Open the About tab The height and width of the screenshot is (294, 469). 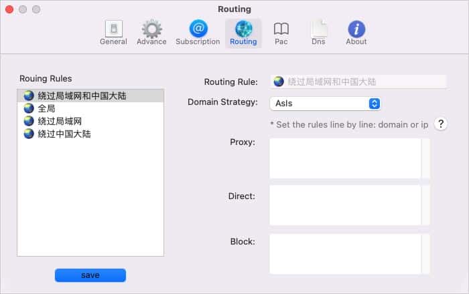(x=356, y=33)
